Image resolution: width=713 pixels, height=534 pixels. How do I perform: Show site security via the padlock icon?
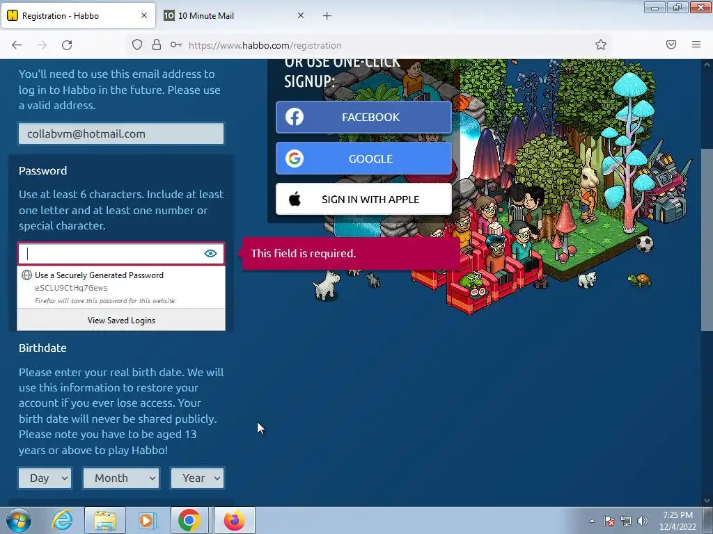pyautogui.click(x=157, y=44)
